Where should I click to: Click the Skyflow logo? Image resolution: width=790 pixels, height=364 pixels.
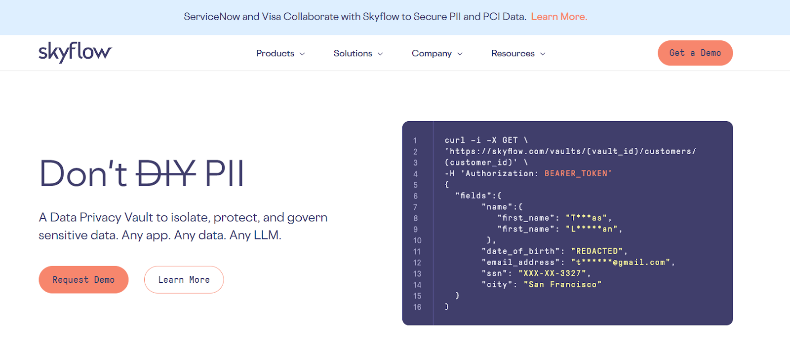(75, 52)
